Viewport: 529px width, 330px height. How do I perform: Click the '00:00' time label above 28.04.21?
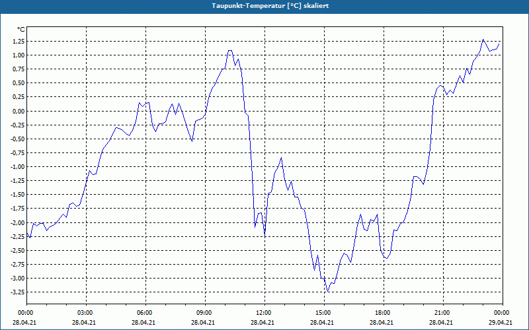click(25, 312)
